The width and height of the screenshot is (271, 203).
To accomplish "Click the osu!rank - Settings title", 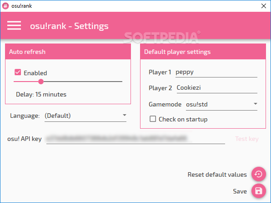I will 69,26.
